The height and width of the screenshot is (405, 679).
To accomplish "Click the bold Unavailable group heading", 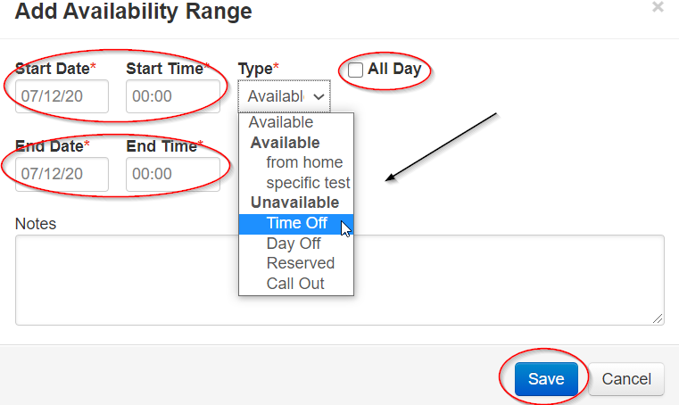I will coord(294,203).
